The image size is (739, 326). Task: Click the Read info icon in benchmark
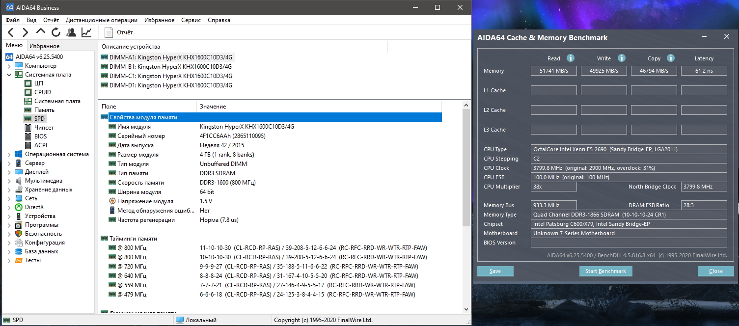[571, 58]
